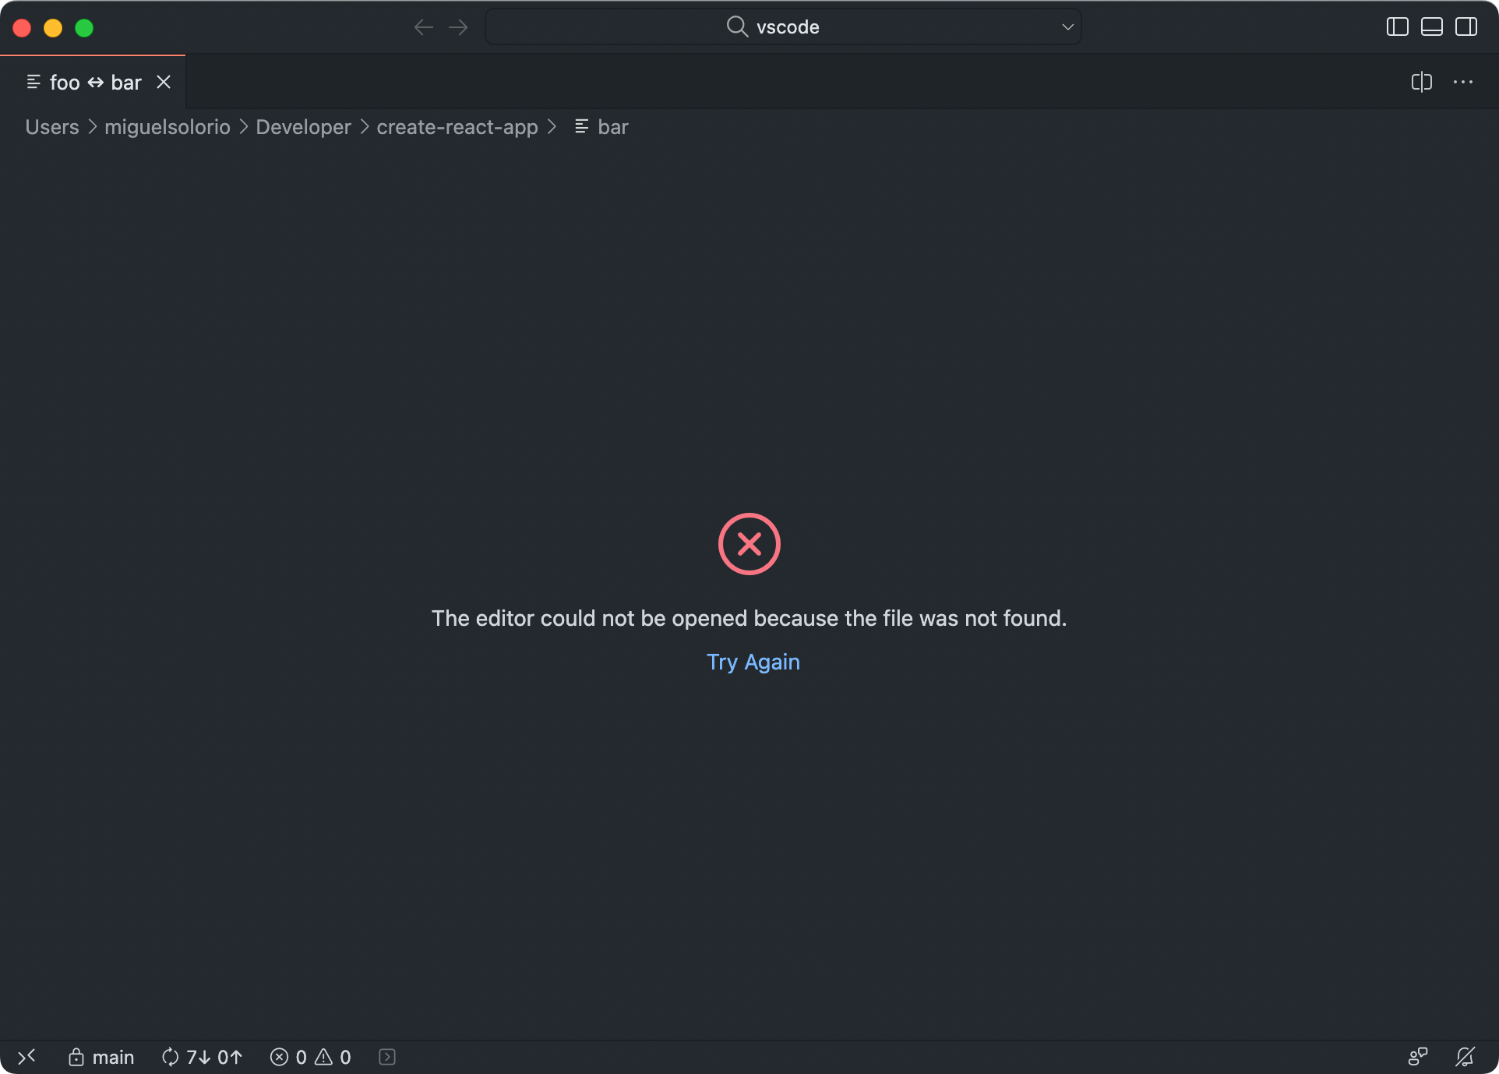This screenshot has width=1499, height=1074.
Task: Click the Go Back navigation arrow
Action: pos(423,27)
